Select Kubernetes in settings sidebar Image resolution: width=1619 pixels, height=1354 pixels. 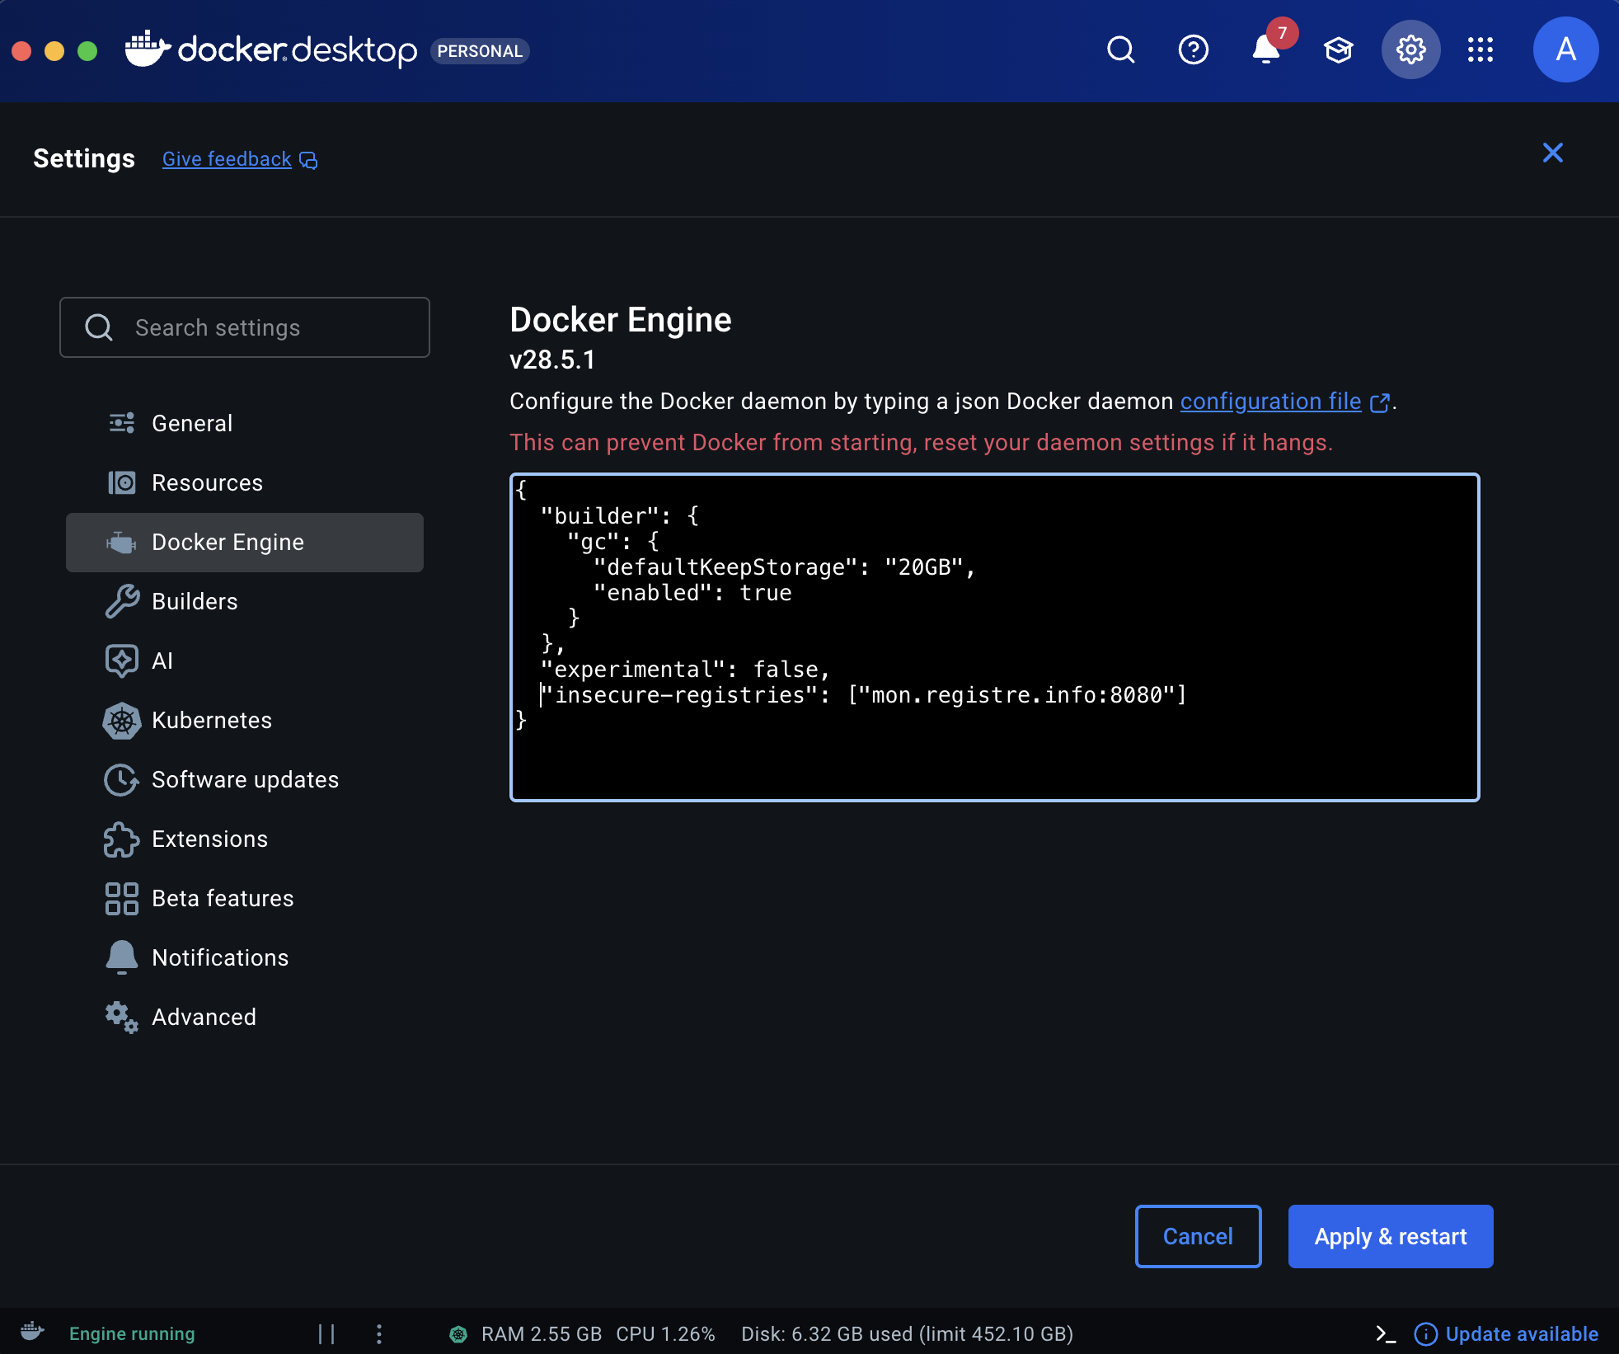point(211,720)
